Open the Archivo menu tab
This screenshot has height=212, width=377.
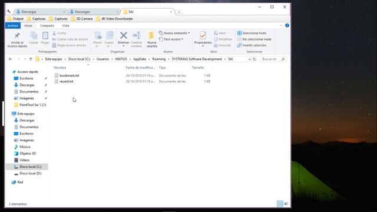[13, 25]
